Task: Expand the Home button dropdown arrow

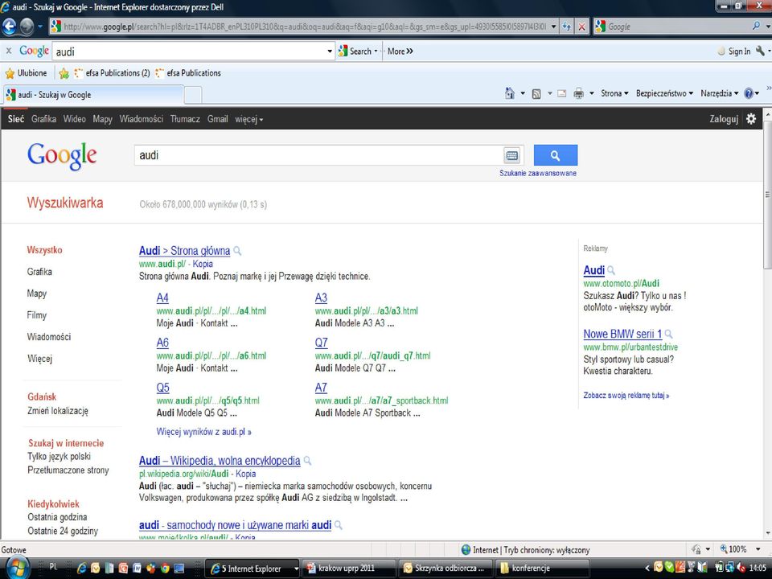Action: click(523, 93)
